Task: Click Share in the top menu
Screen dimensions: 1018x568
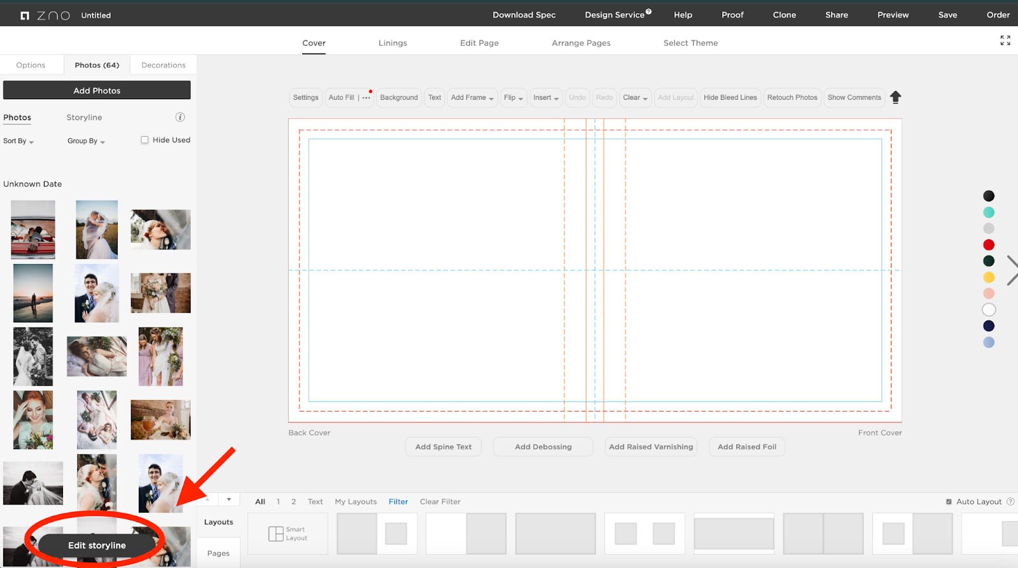Action: [837, 15]
